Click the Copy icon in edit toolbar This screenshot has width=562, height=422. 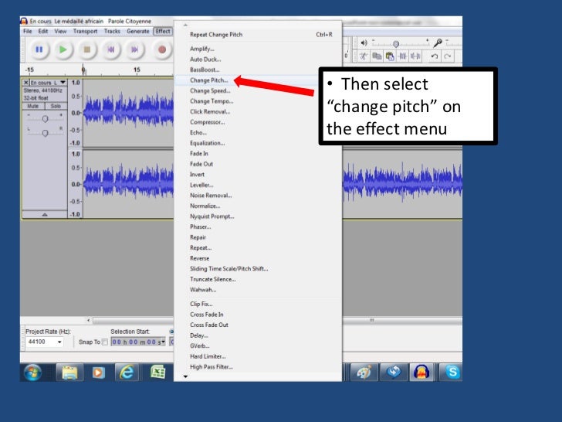tap(377, 56)
